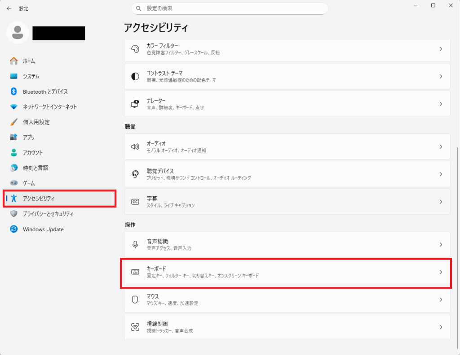Click the 音声認識 microphone icon
This screenshot has height=355, width=460.
(x=135, y=244)
